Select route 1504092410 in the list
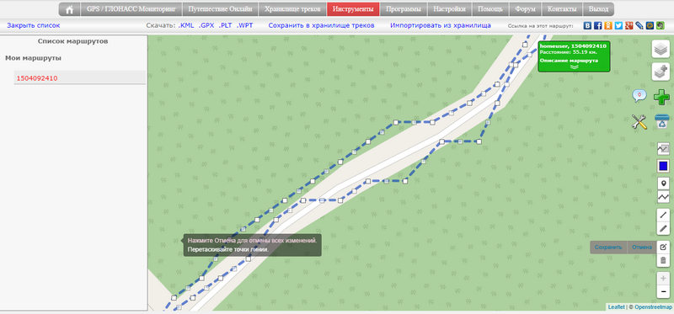Screen dimensions: 674x314 (x=37, y=78)
